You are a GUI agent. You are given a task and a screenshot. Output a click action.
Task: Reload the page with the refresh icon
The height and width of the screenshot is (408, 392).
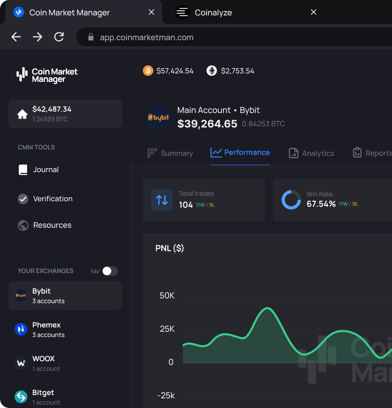coord(59,37)
